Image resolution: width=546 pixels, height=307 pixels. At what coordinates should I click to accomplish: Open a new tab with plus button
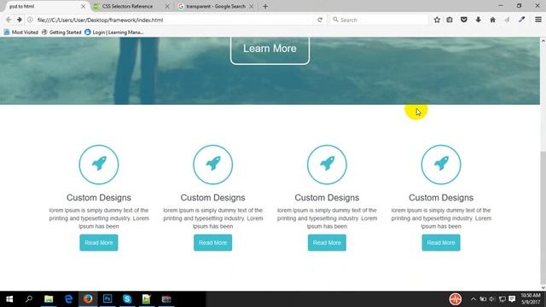pyautogui.click(x=265, y=6)
